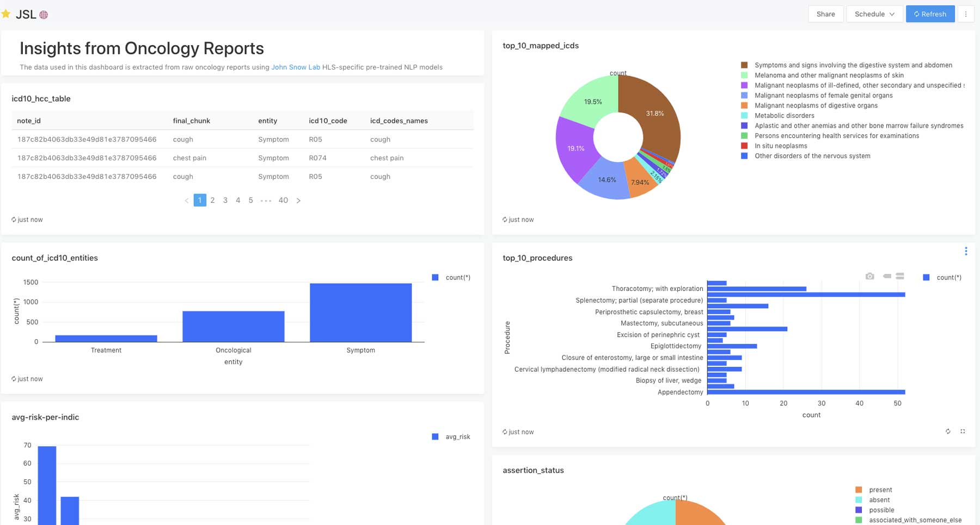Open the top_10_procedures widget options menu
The image size is (980, 525).
pos(966,251)
